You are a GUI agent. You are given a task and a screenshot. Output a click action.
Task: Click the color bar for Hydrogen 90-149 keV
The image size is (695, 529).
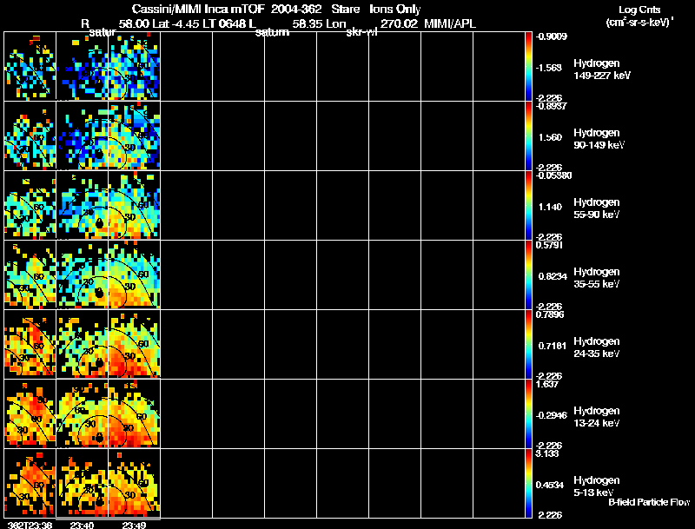528,136
